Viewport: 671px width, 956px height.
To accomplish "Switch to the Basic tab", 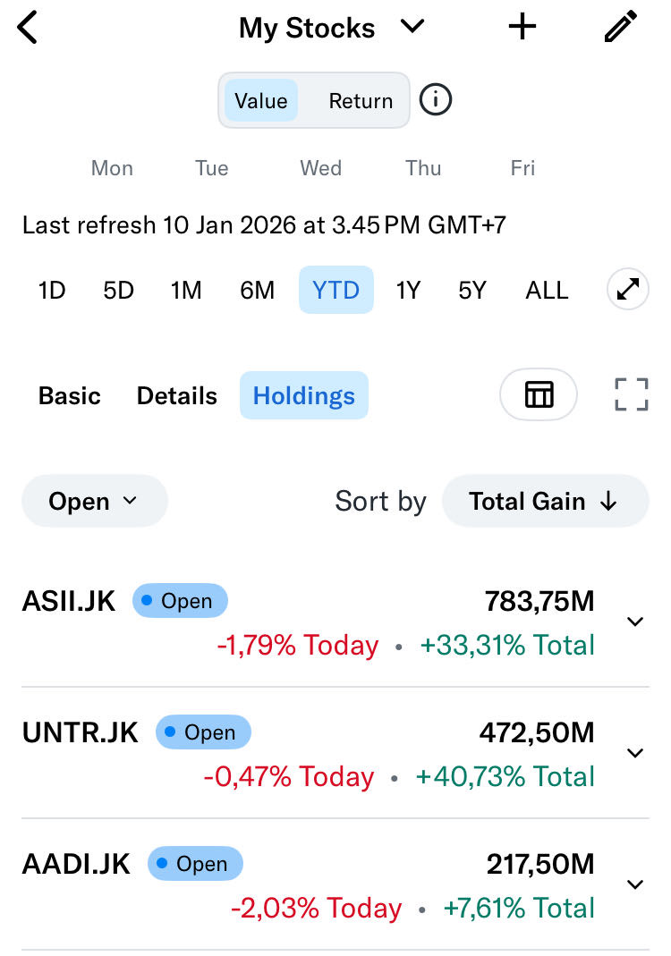I will [70, 395].
